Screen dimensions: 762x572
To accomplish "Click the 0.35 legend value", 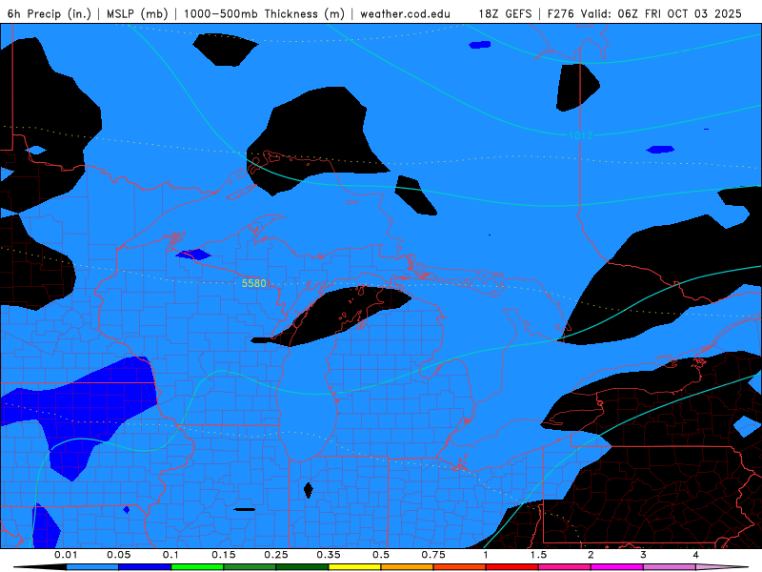I will [329, 555].
